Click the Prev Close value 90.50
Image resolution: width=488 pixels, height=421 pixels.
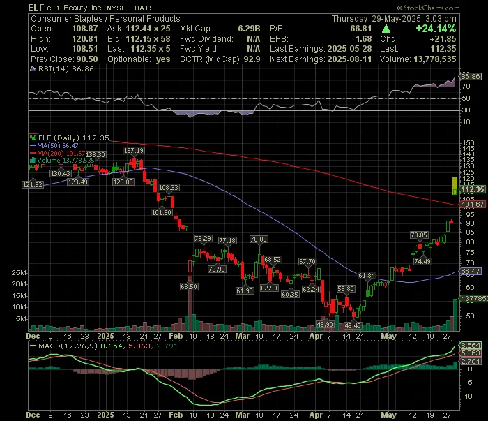point(88,59)
